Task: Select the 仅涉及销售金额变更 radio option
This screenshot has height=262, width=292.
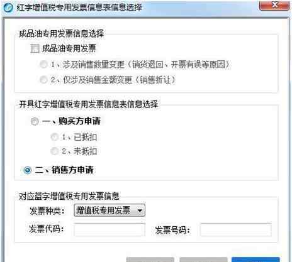Action: 43,80
